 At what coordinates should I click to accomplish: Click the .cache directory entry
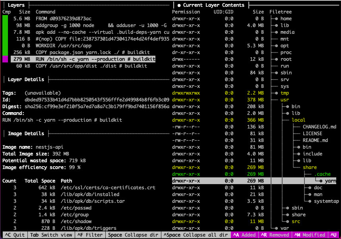(x=322, y=174)
